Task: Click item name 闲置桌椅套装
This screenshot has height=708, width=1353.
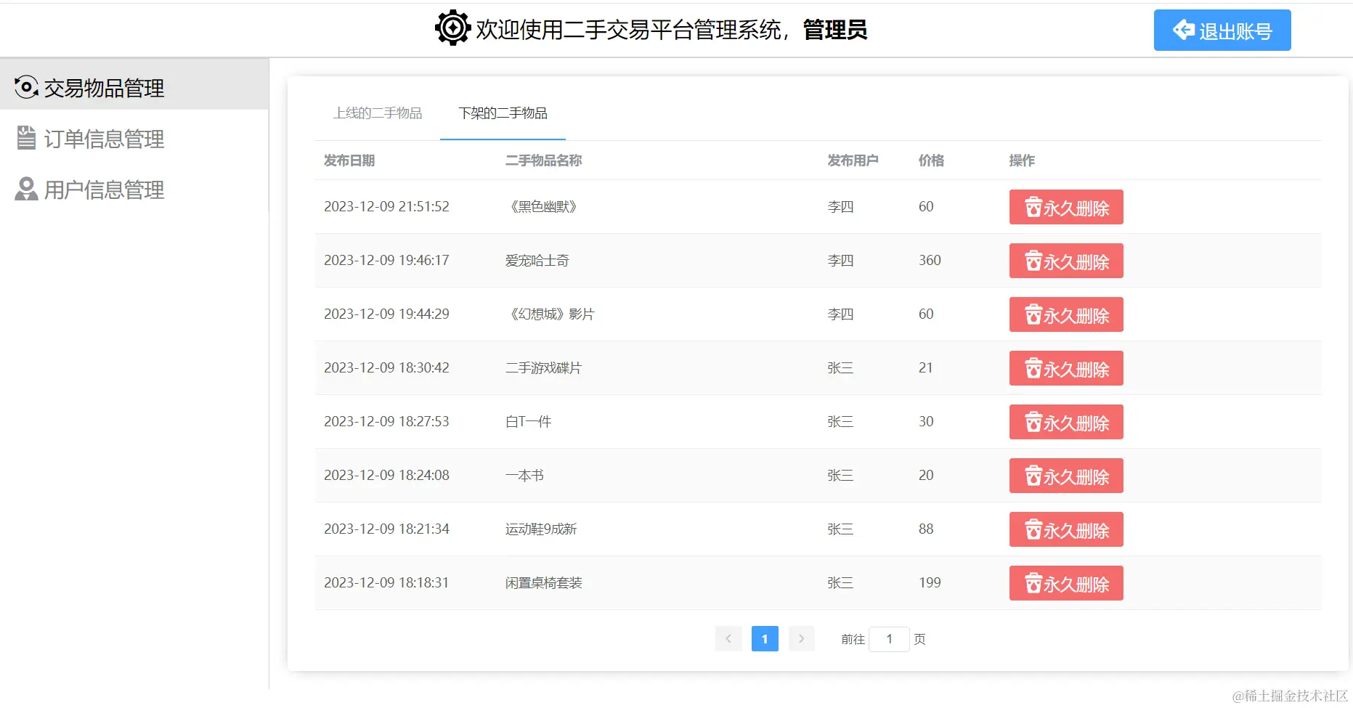Action: (x=544, y=583)
